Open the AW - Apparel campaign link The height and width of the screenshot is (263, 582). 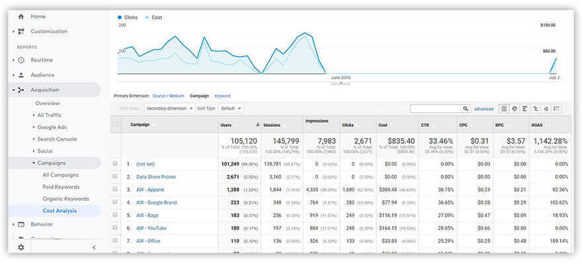tap(150, 190)
